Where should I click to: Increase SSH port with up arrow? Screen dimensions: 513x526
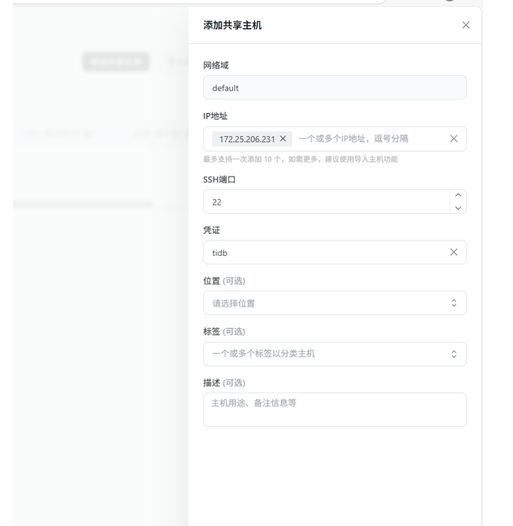[x=458, y=196]
